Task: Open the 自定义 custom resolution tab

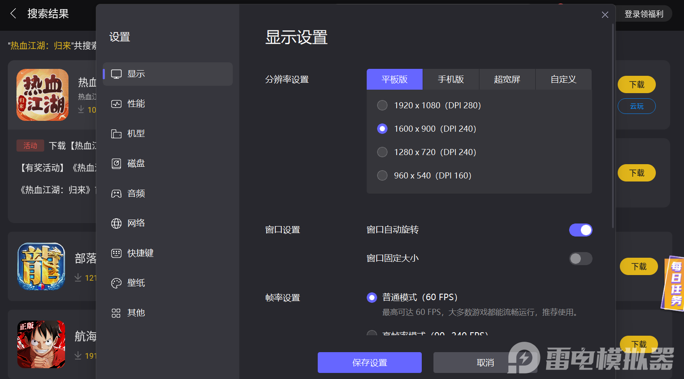Action: 563,79
